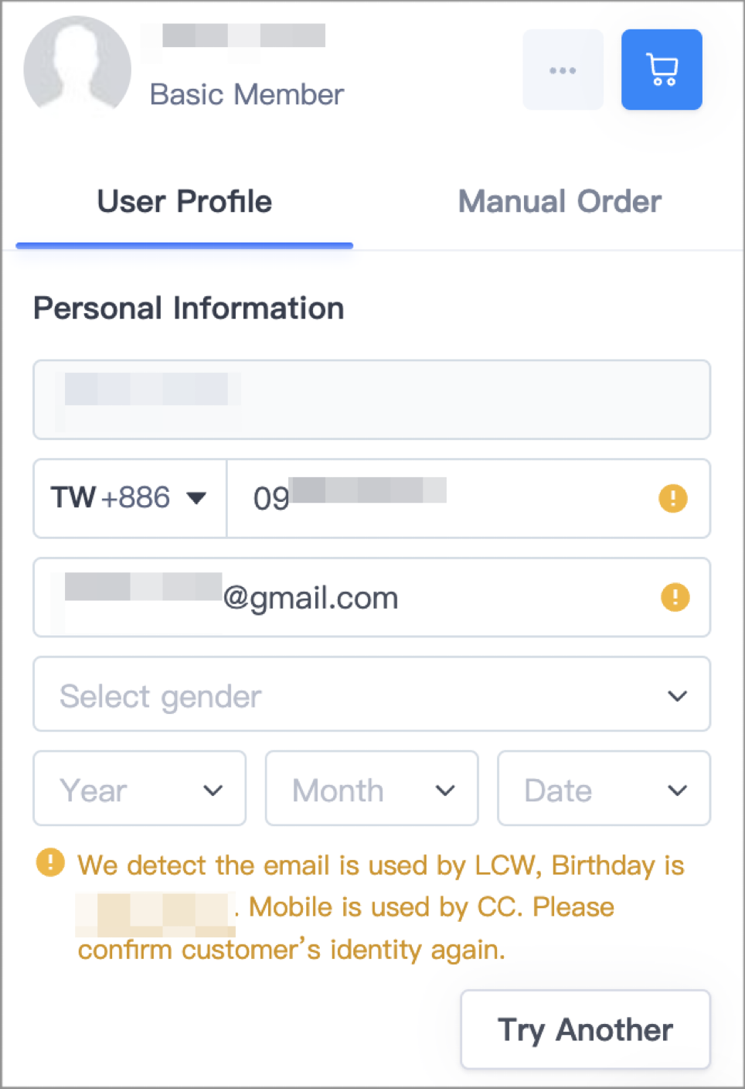This screenshot has width=745, height=1089.
Task: Click the black triangle next to +886
Action: coord(197,498)
